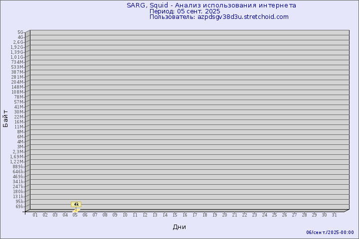Click the 2,3M tick on the Y axis
The width and height of the screenshot is (359, 239).
18,151
